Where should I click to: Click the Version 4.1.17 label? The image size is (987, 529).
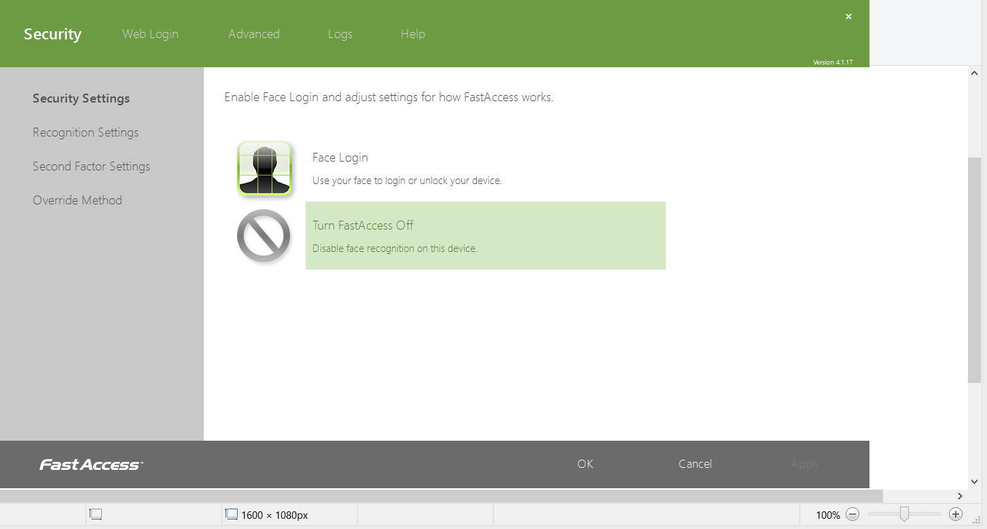click(833, 62)
